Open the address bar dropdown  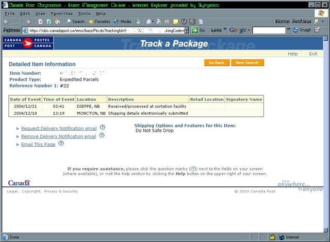(x=187, y=30)
